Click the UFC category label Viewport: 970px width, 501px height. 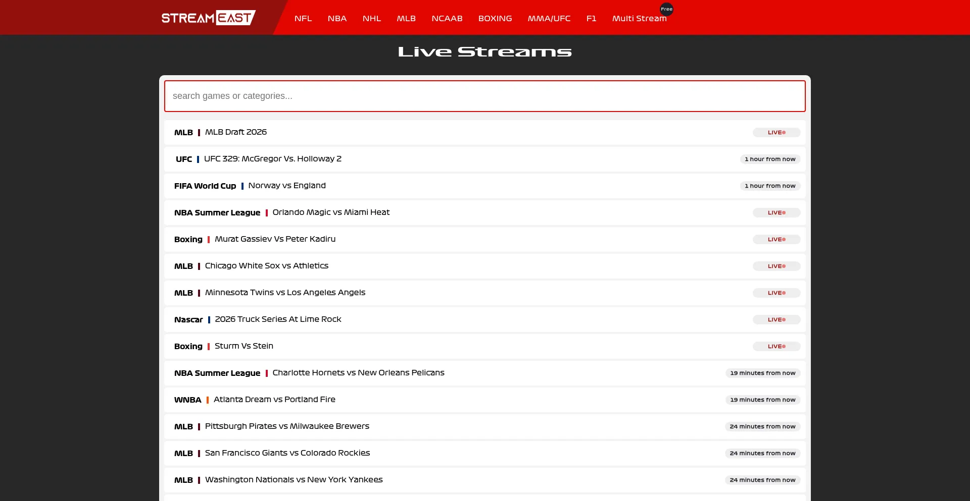click(x=184, y=159)
